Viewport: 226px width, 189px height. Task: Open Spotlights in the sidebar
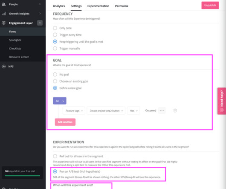coord(15,40)
